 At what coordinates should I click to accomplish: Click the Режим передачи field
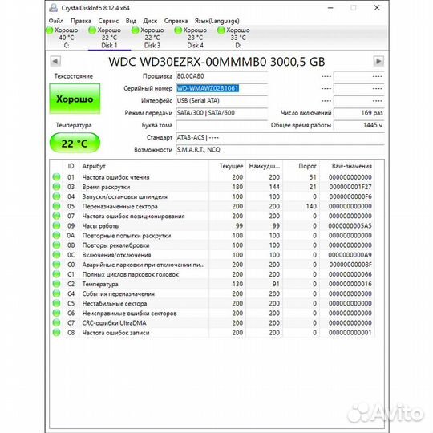click(x=222, y=113)
